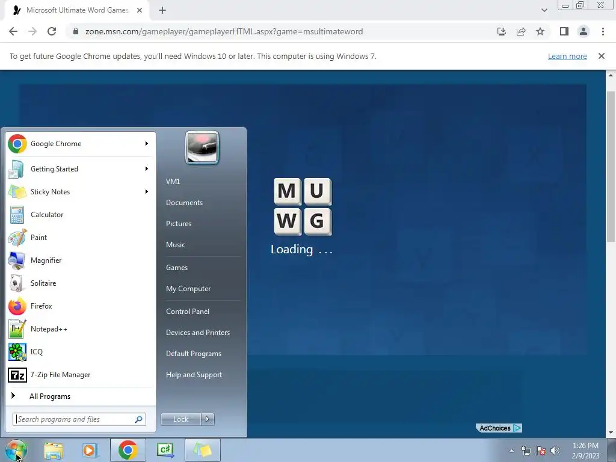
Task: Reload the page in Chrome
Action: pos(52,31)
